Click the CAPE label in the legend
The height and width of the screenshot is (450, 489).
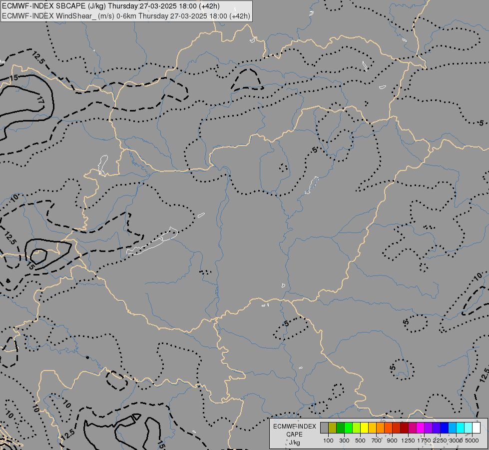coord(294,434)
